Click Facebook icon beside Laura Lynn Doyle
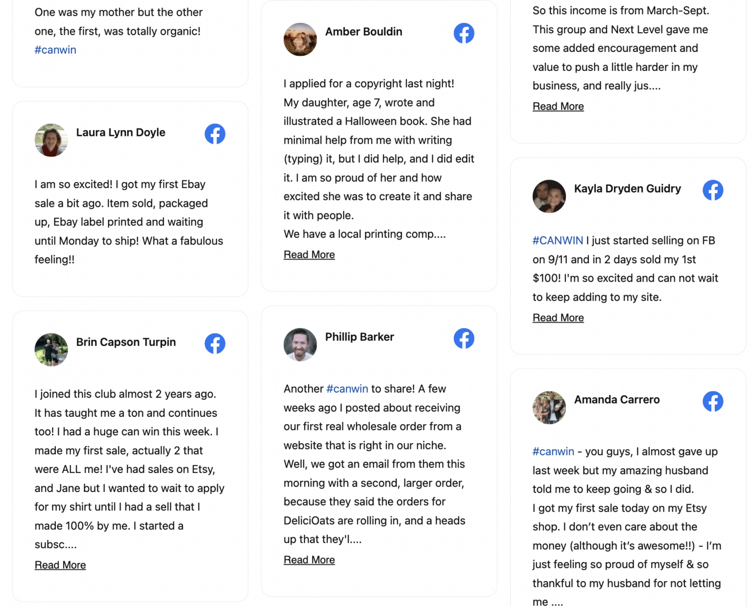The width and height of the screenshot is (752, 607). pyautogui.click(x=215, y=134)
